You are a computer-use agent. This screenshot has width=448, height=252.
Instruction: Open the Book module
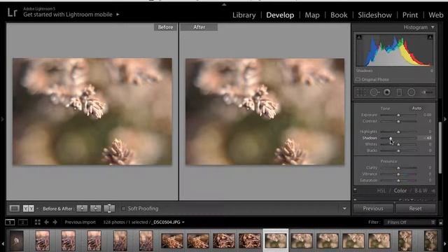[339, 15]
